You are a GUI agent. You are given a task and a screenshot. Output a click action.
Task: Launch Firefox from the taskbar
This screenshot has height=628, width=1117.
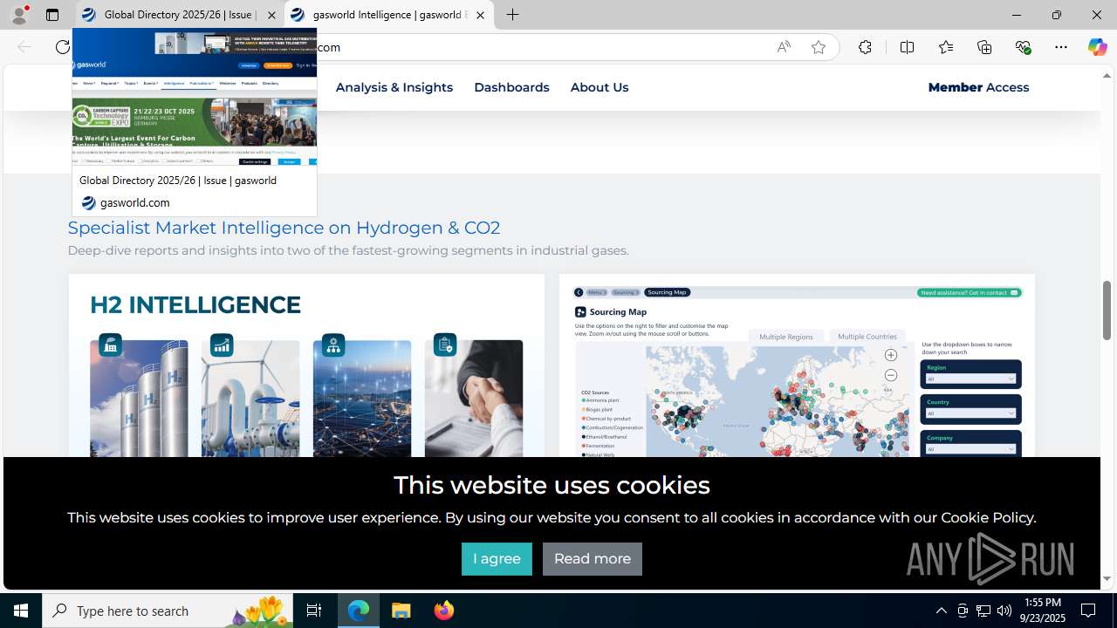[x=444, y=611]
